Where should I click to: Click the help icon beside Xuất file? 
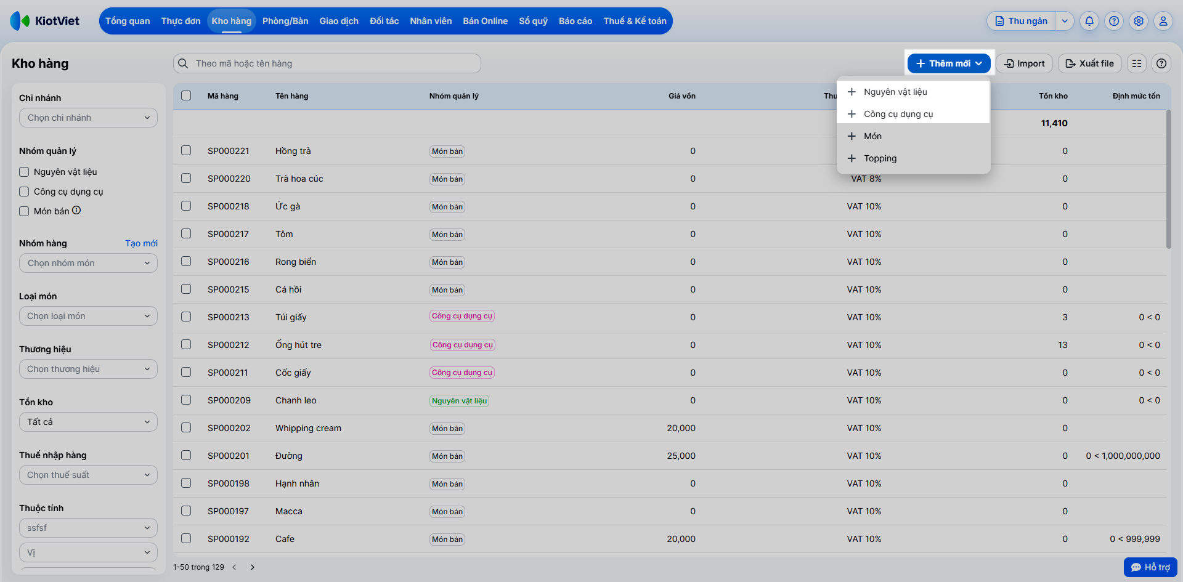(x=1161, y=63)
